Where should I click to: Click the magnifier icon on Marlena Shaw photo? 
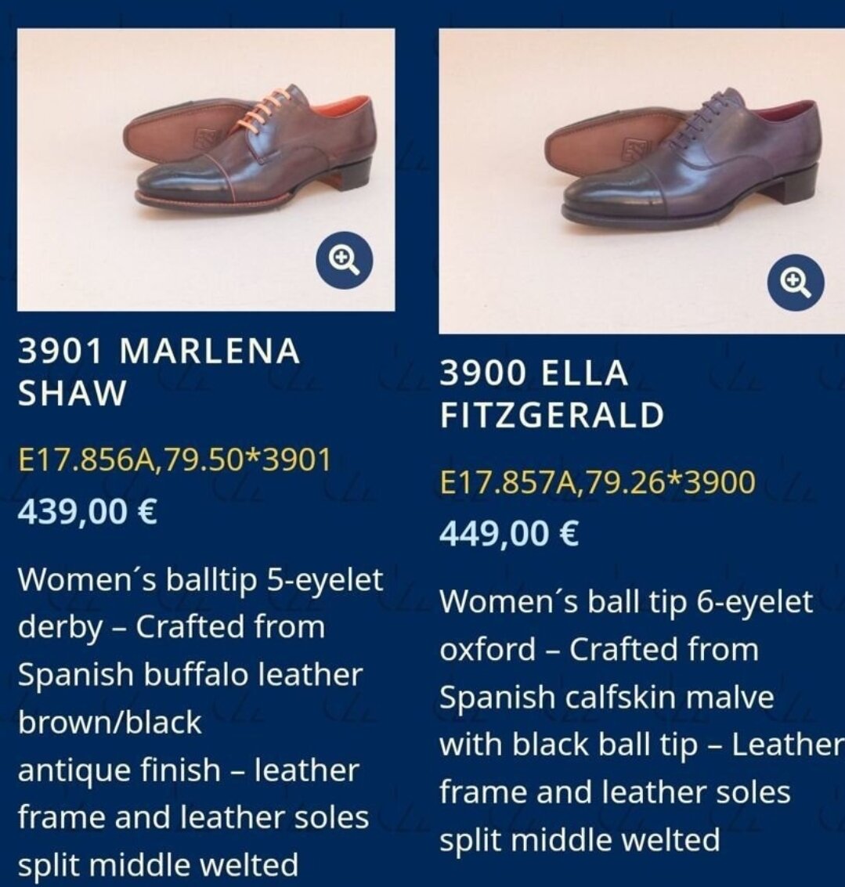coord(344,260)
